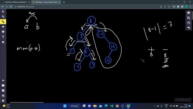Screen dimensions: 193x109
Task: Click the canvas vertical scrollbar
Action: coord(192,15)
